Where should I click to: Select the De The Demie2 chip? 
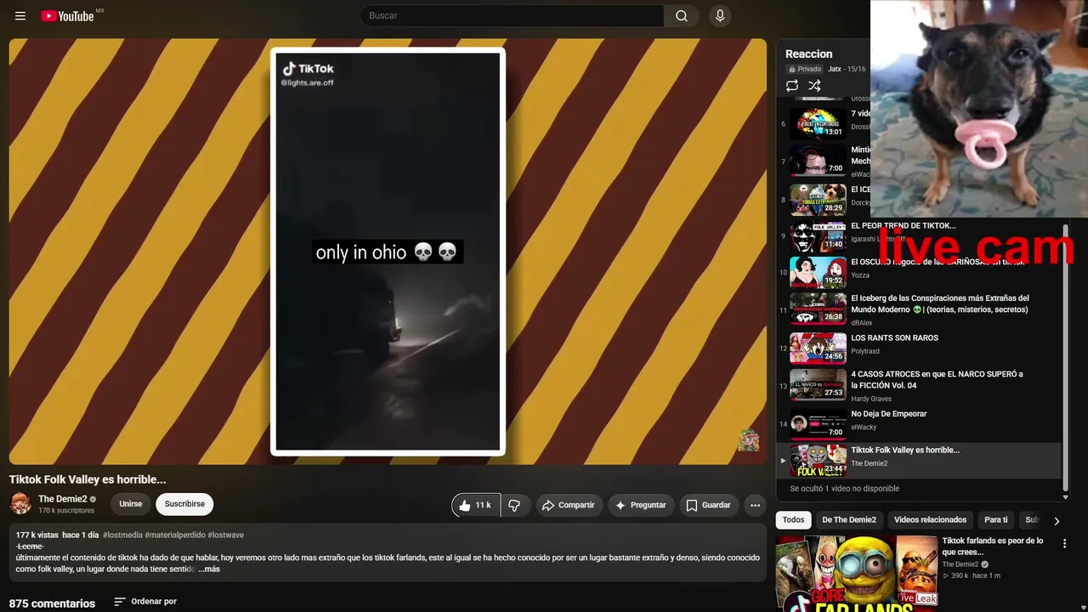[849, 520]
